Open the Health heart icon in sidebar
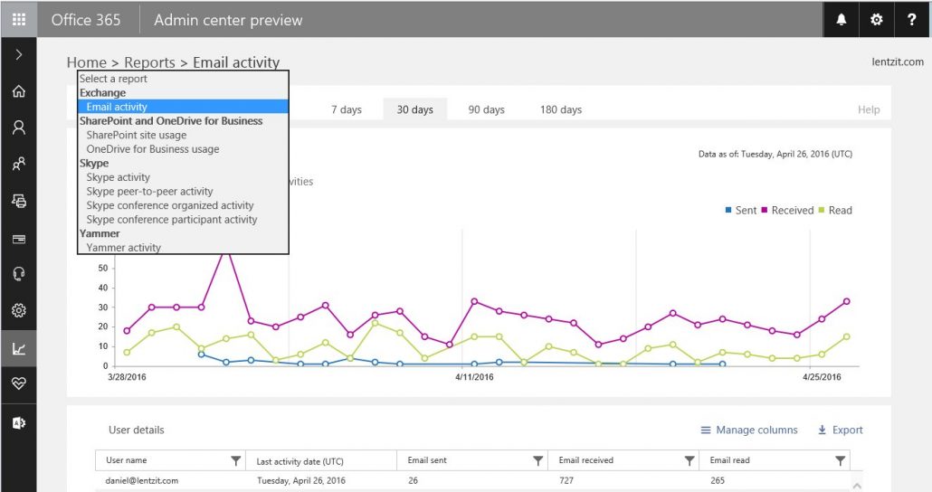932x492 pixels. pos(18,383)
